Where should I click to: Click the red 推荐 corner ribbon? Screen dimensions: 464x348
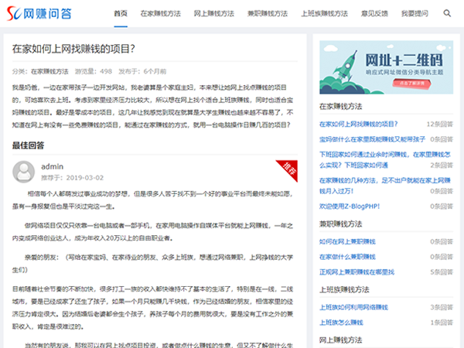click(288, 168)
